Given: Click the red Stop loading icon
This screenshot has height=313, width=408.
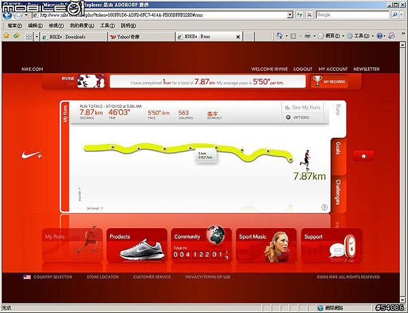Looking at the screenshot, I should pos(309,15).
